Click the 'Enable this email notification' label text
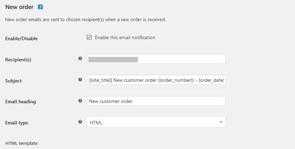 (x=125, y=37)
